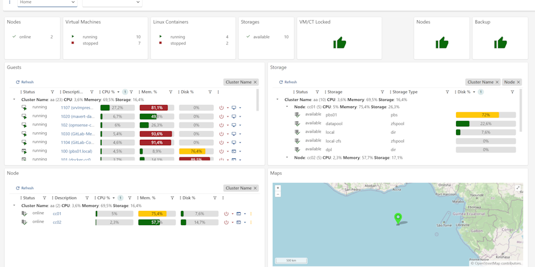Viewport: 535px width, 267px height.
Task: Click the Status column filter in Guests
Action: point(52,92)
